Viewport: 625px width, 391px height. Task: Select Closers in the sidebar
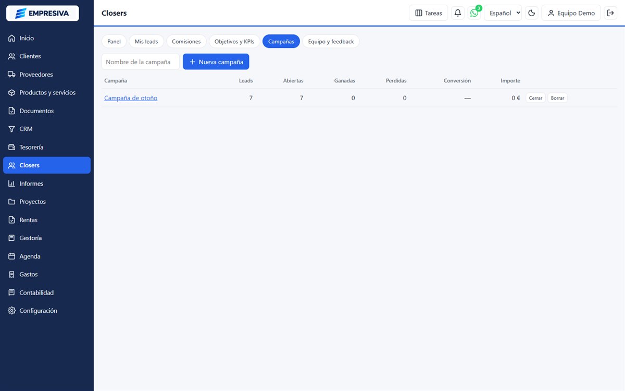[47, 165]
